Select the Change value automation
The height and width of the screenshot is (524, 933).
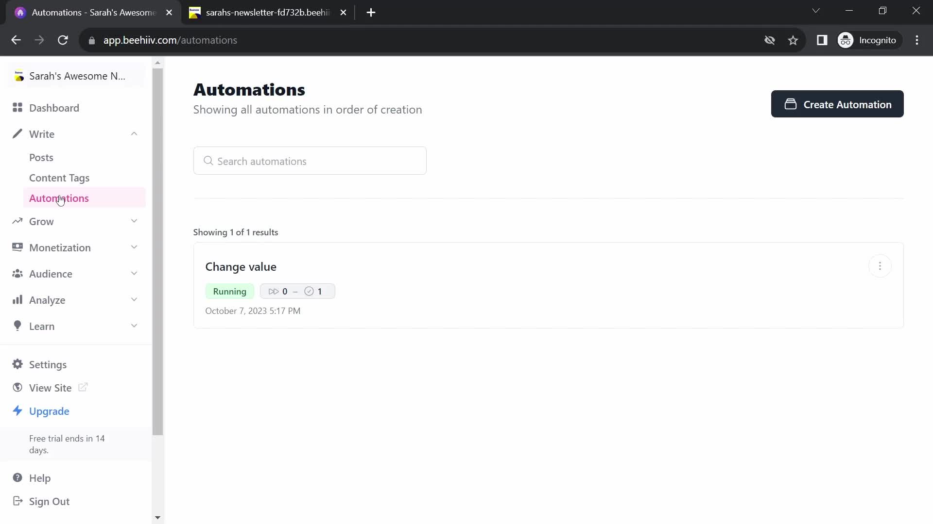[242, 267]
